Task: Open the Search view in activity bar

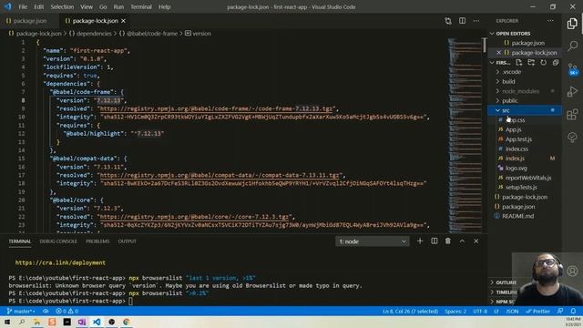Action: pos(572,46)
